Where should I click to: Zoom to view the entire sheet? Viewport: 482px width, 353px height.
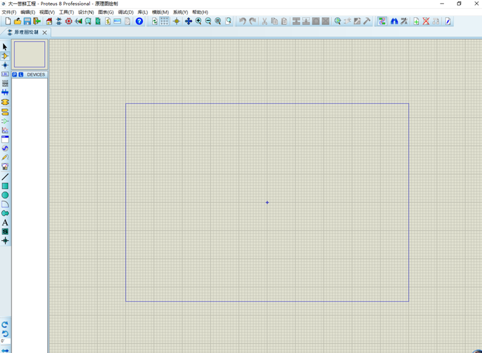click(x=218, y=21)
